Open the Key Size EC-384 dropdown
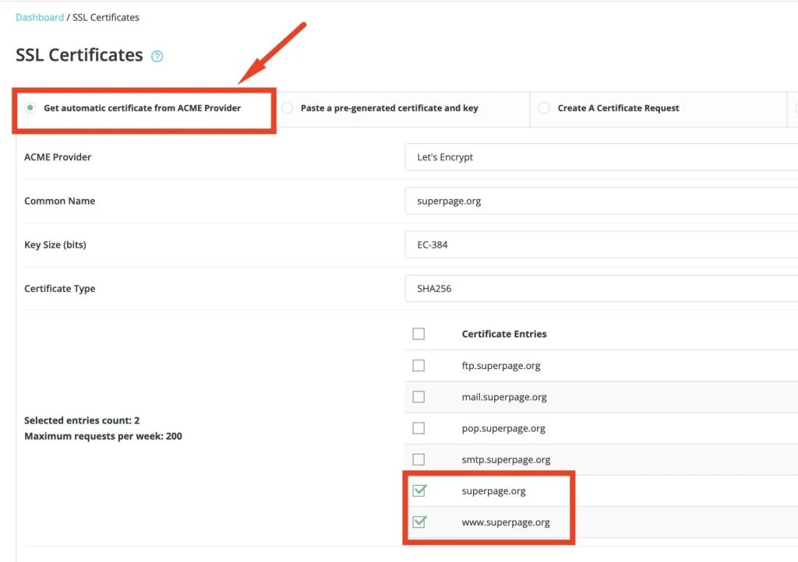 coord(602,244)
